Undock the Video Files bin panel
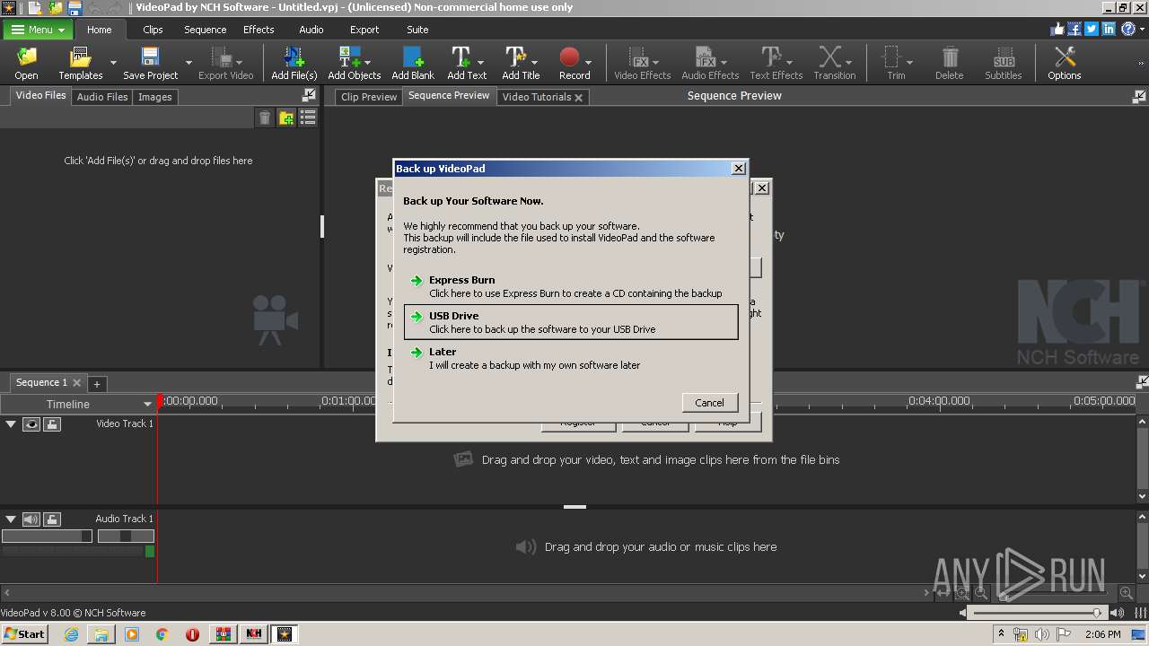1149x646 pixels. [309, 95]
